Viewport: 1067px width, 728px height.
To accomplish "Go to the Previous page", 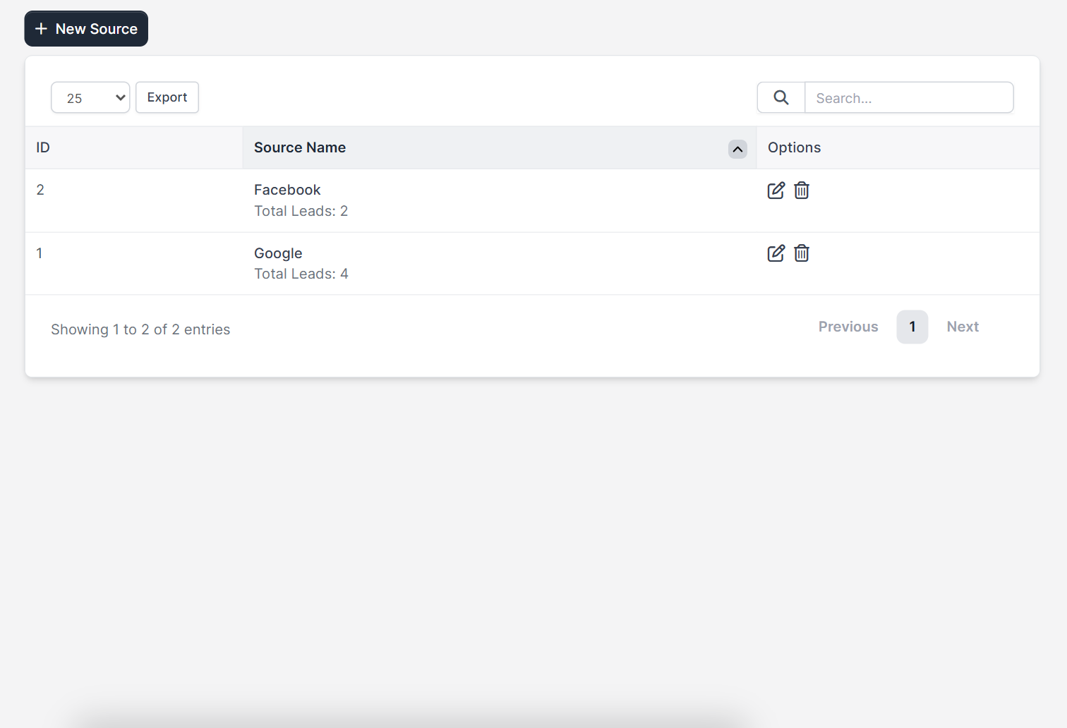I will click(x=848, y=327).
